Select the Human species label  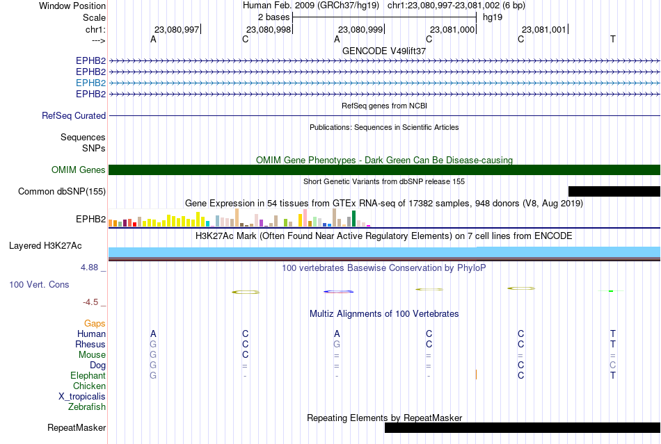91,334
